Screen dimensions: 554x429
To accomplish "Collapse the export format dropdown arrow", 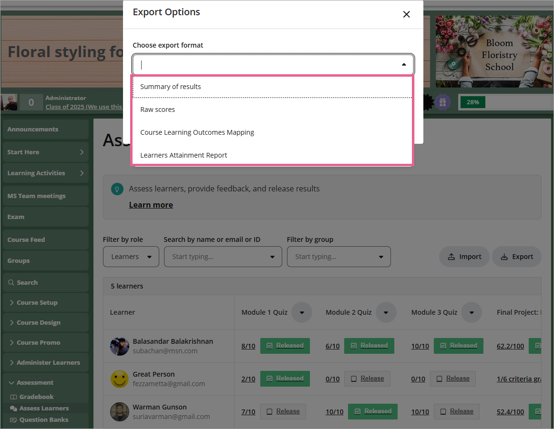I will (404, 65).
